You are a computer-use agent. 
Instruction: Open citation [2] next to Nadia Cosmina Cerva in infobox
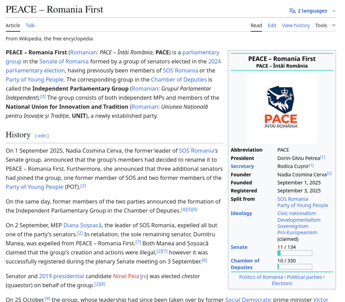pos(329,173)
